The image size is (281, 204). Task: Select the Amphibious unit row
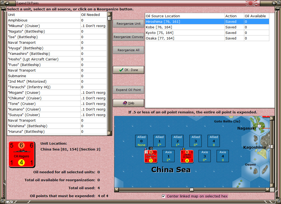click(57, 20)
